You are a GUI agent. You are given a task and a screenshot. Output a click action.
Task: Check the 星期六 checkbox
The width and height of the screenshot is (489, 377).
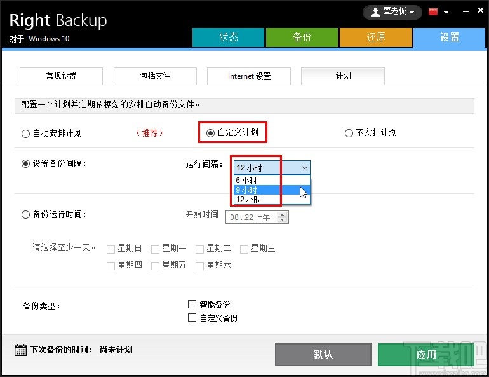[199, 266]
